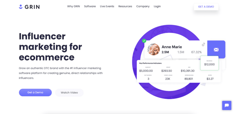Screen dimensions: 237x114
Task: Click the GET A DEMO header button
Action: pos(206,7)
